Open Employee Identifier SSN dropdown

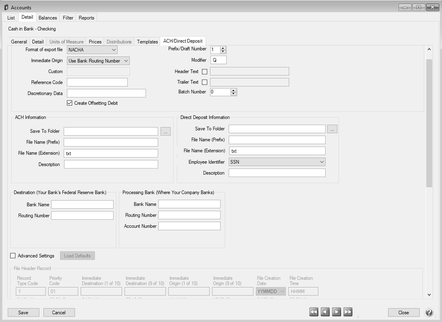[277, 162]
